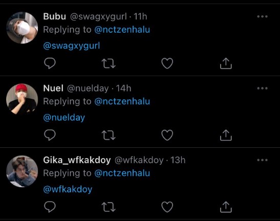Open more options on Gika_wfkakdoy's tweet
The height and width of the screenshot is (221, 280).
[x=262, y=160]
